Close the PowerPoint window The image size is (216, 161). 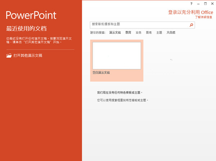[212, 4]
